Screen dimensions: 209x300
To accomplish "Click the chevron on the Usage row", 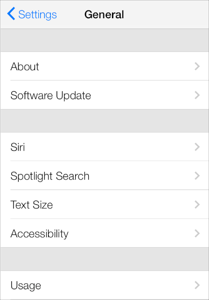I will (197, 285).
